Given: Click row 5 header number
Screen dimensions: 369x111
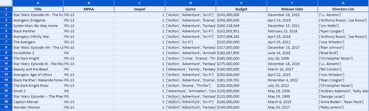Looking at the screenshot, I should click(x=6, y=31).
